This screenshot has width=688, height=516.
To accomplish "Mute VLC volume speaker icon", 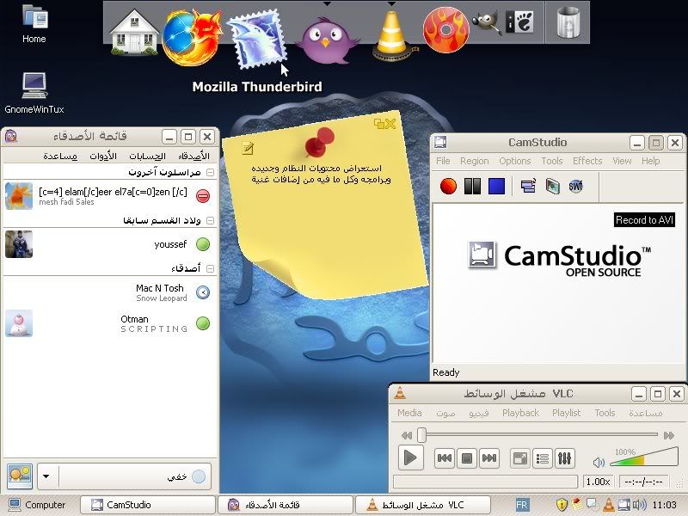I will coord(599,462).
